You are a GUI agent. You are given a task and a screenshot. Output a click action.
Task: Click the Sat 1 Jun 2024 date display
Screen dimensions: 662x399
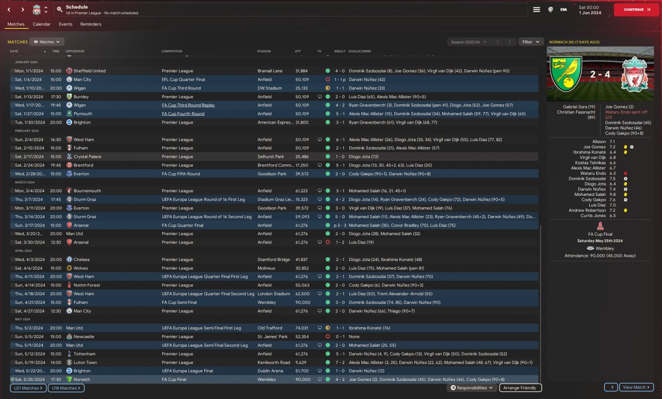tap(590, 10)
